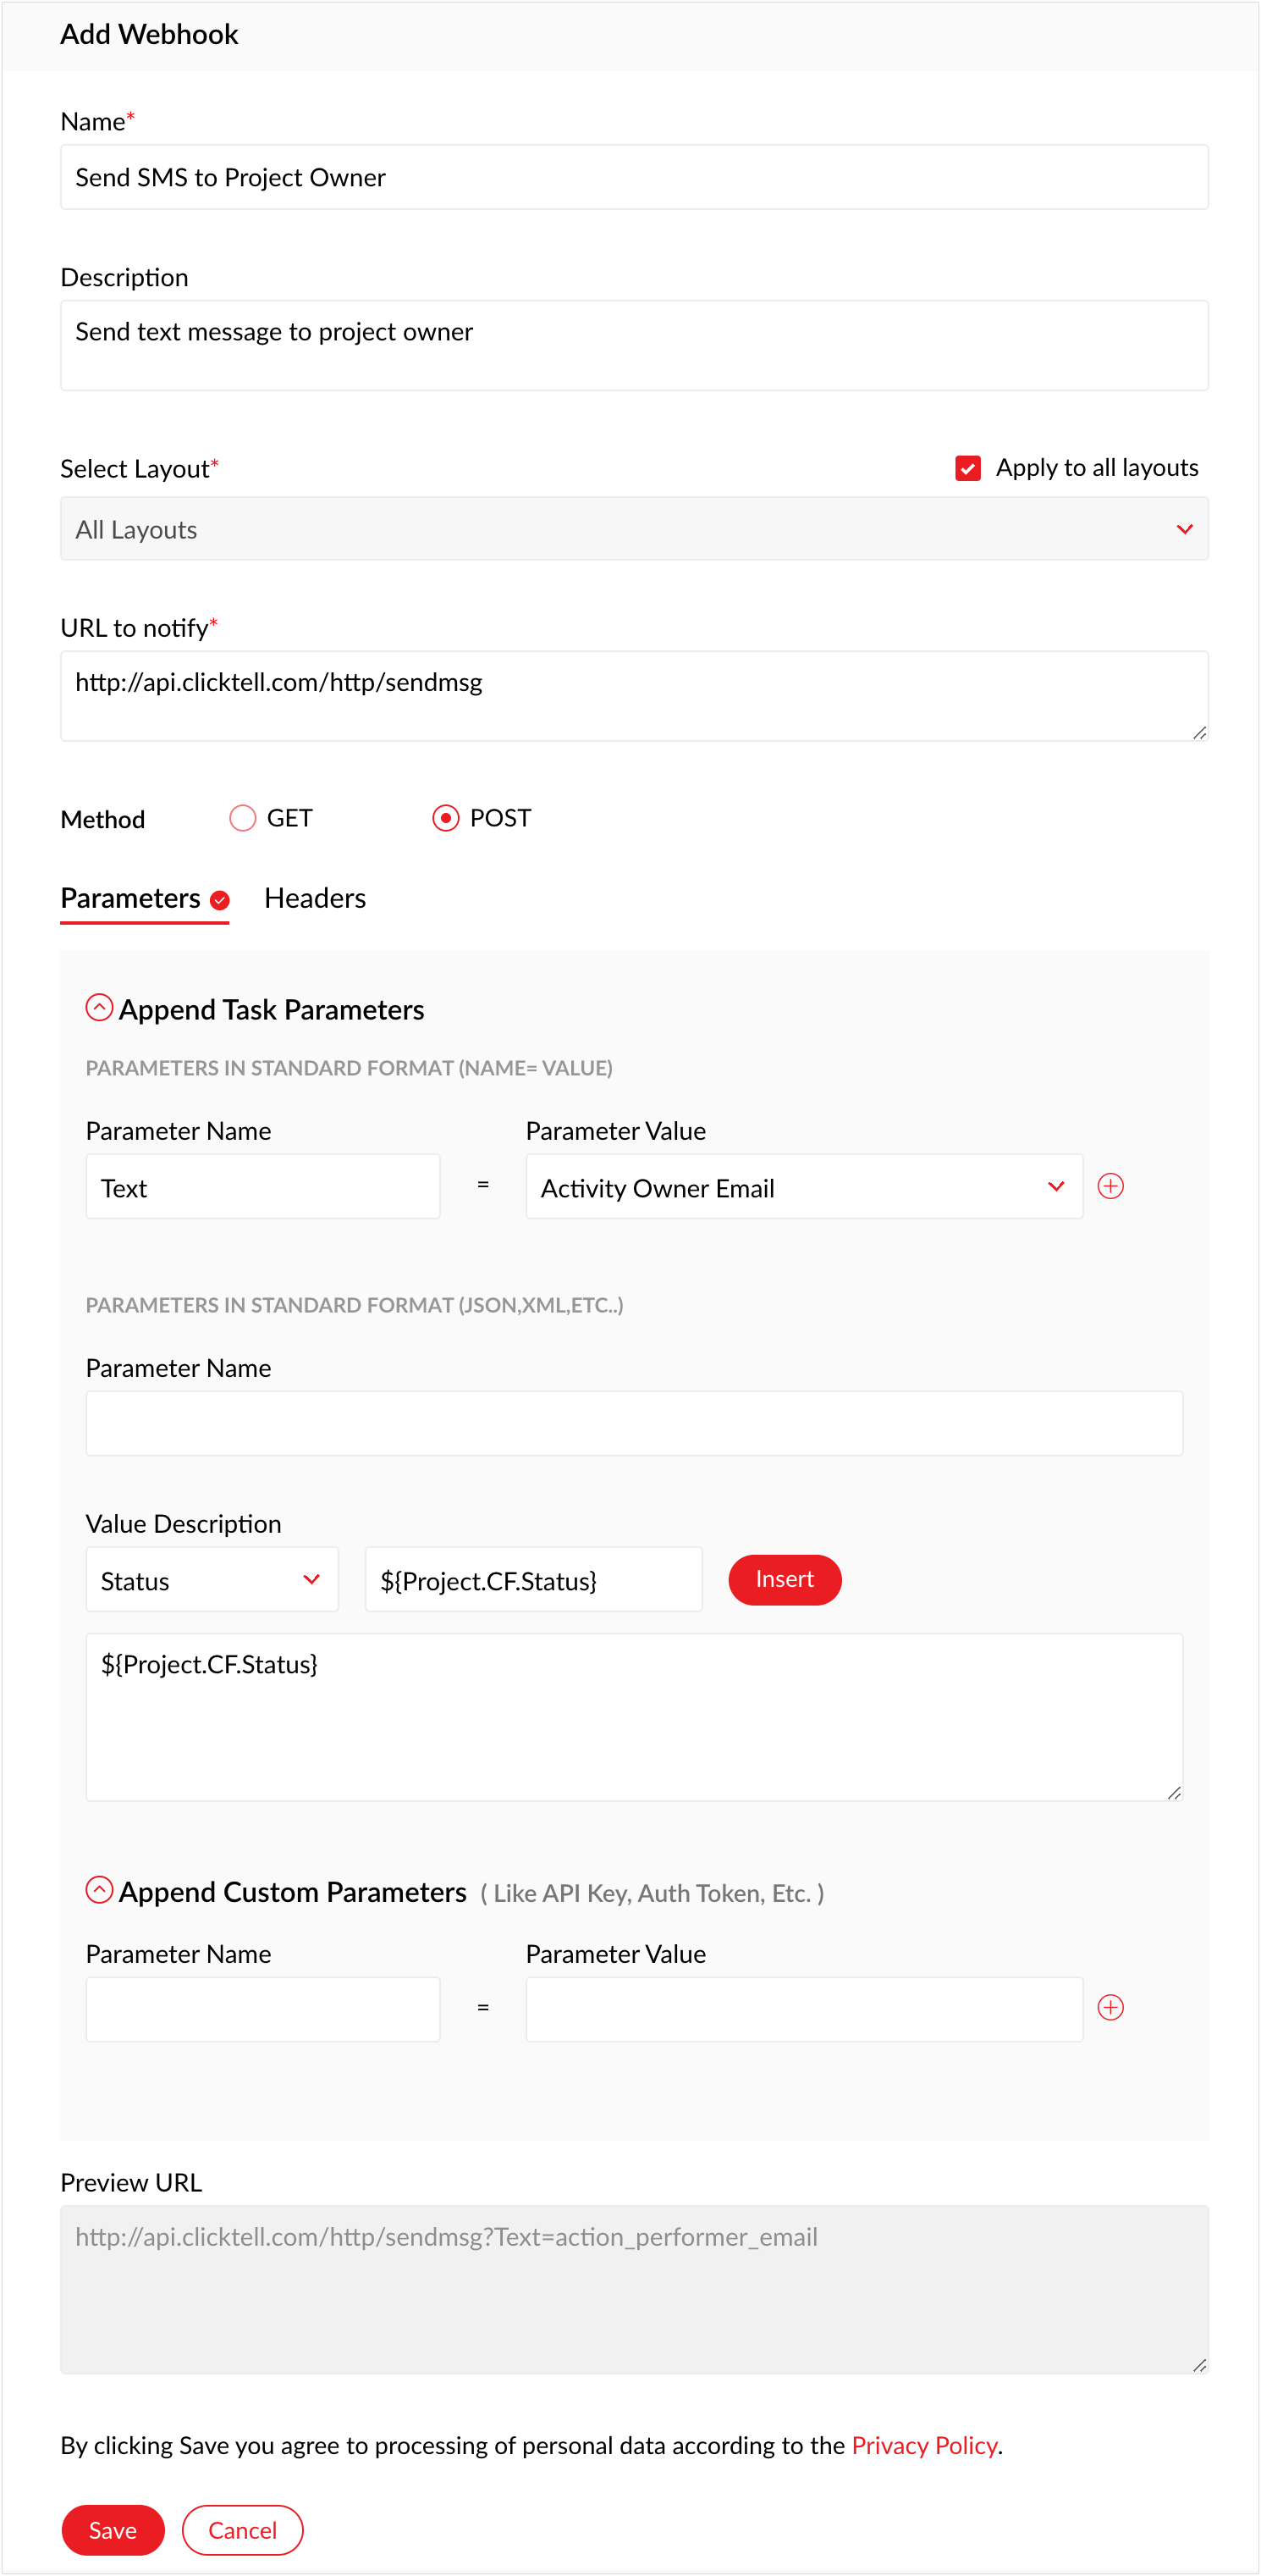This screenshot has height=2576, width=1261.
Task: Select the GET method radio button
Action: (243, 818)
